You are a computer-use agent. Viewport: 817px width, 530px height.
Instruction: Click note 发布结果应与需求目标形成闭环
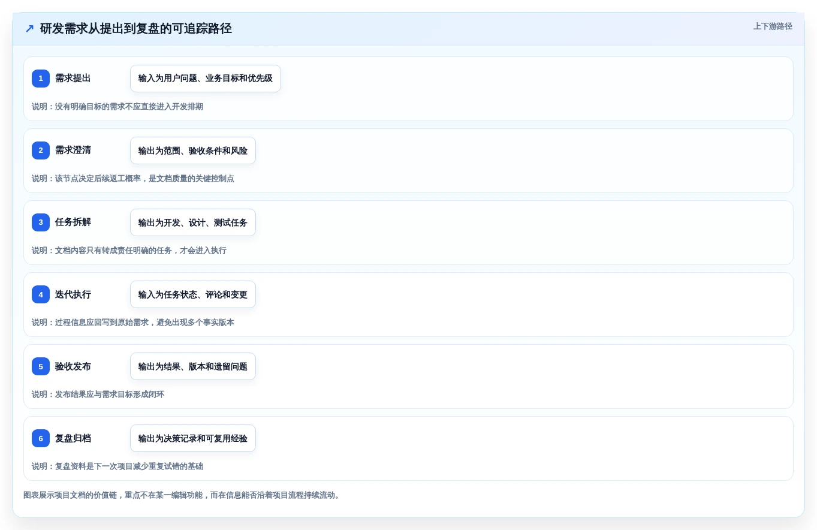pyautogui.click(x=98, y=395)
